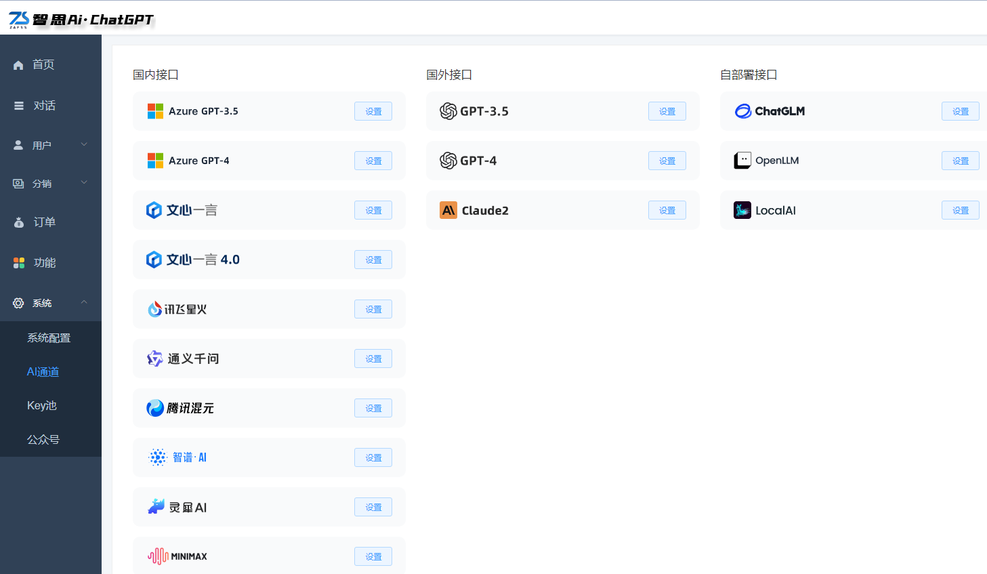
Task: Click the Anthropic logo on Claude2
Action: (448, 210)
